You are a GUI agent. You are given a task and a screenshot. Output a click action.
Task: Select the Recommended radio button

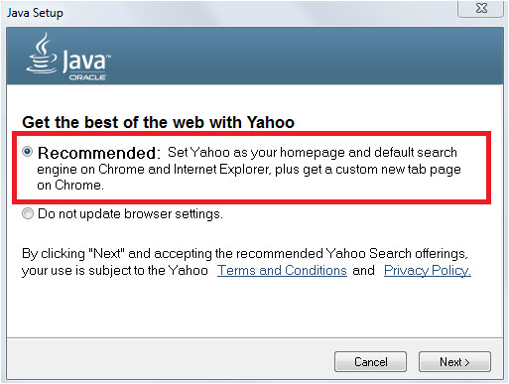(x=28, y=152)
